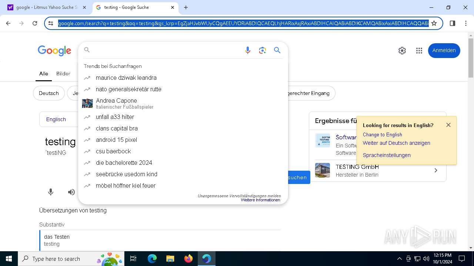The height and width of the screenshot is (266, 474).
Task: Open Chrome three-dot menu
Action: point(466,23)
